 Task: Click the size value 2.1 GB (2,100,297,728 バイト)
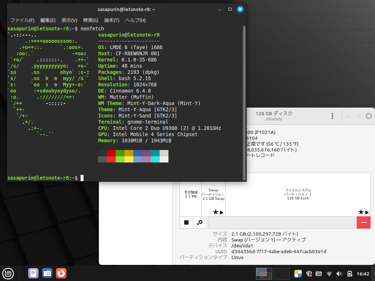[265, 234]
